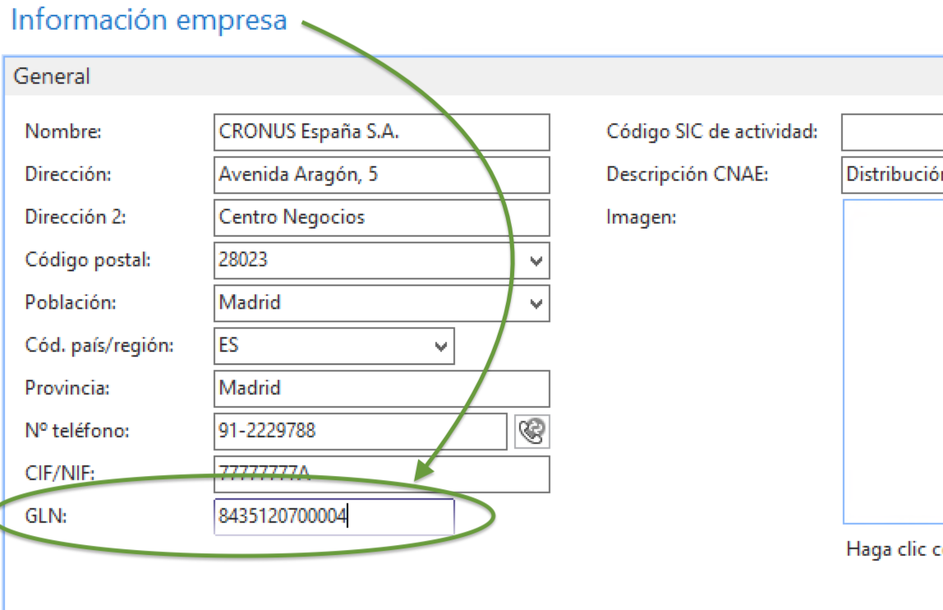The width and height of the screenshot is (943, 610).
Task: Click the phone dial icon beside Nº teléfono
Action: point(531,431)
